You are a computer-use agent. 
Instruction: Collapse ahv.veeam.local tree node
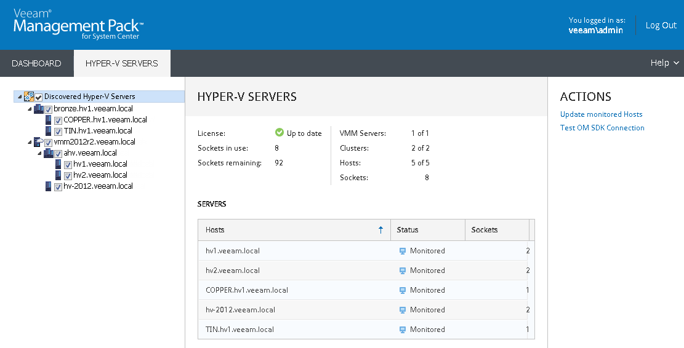[39, 153]
